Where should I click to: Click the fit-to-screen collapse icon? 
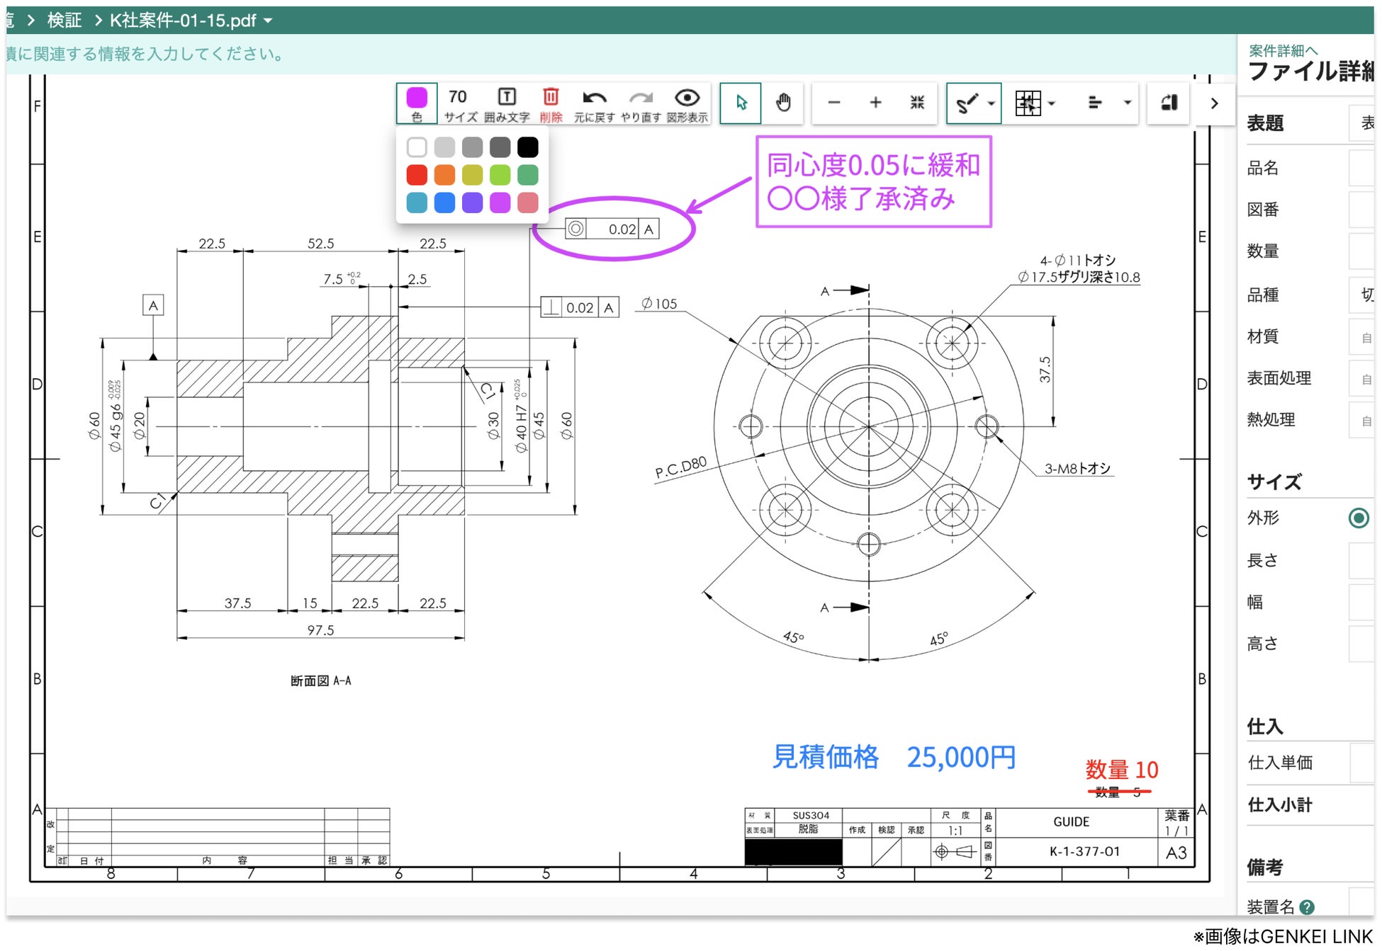[x=917, y=103]
